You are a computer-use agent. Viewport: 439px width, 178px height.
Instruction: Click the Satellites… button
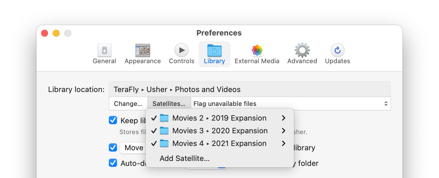click(x=169, y=104)
